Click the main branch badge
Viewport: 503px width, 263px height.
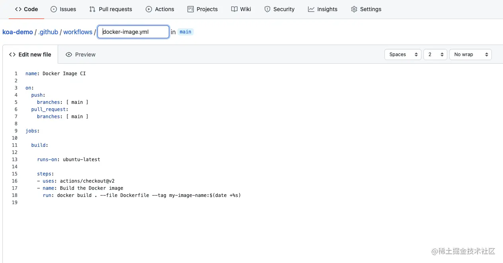coord(185,32)
